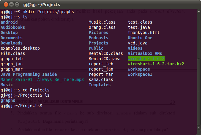Click the android directory name
Image resolution: width=201 pixels, height=135 pixels.
coord(9,22)
